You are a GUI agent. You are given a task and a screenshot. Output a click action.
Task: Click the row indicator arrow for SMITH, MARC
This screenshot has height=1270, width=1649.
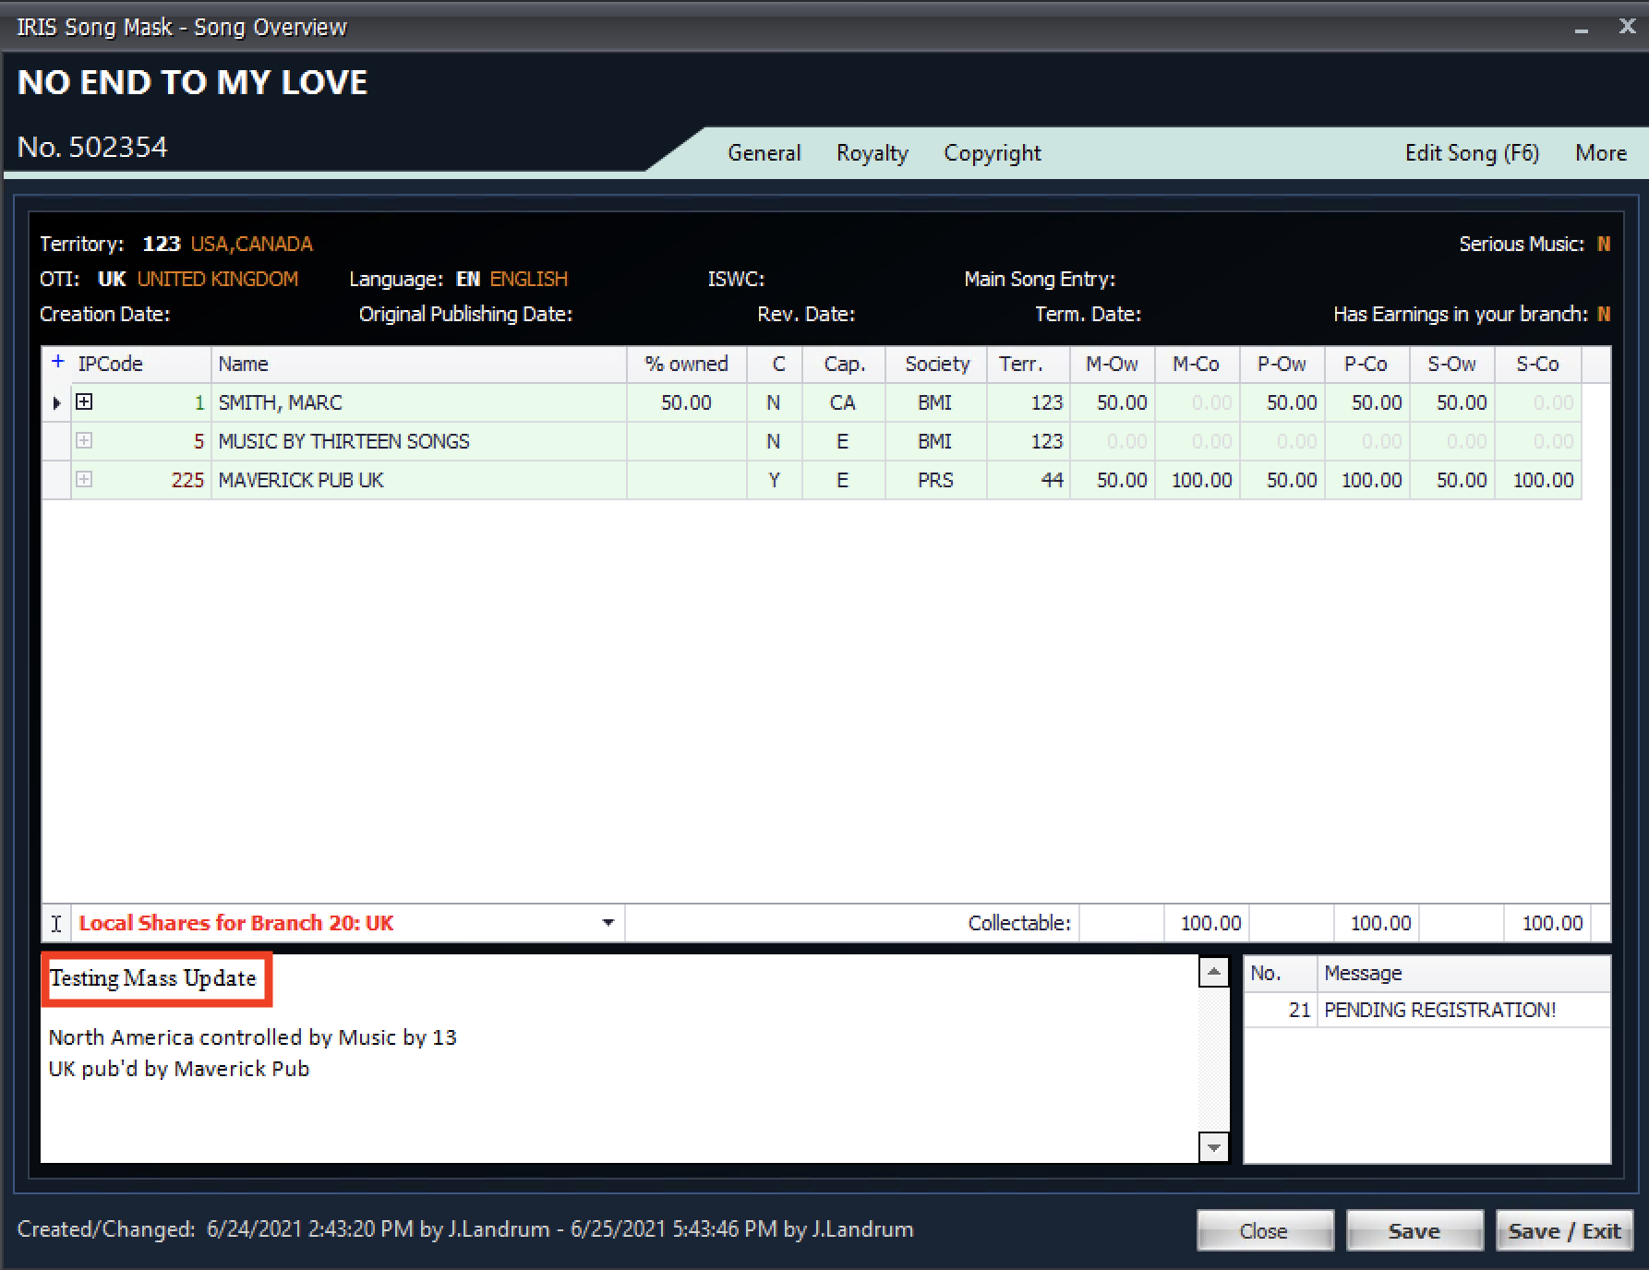point(56,403)
